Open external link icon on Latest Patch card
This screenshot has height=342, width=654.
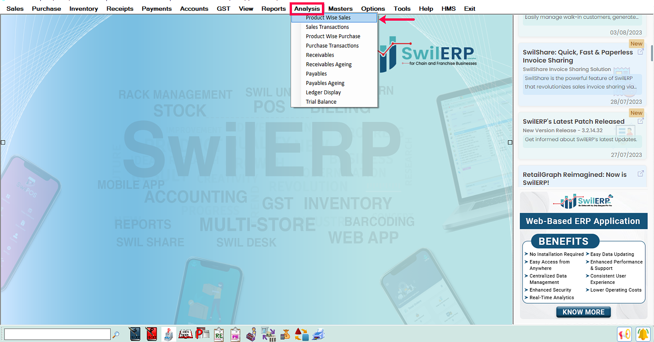[640, 121]
